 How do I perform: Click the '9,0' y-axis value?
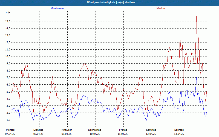coord(8,64)
